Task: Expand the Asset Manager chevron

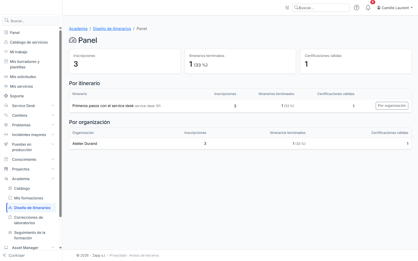Action: point(53,247)
